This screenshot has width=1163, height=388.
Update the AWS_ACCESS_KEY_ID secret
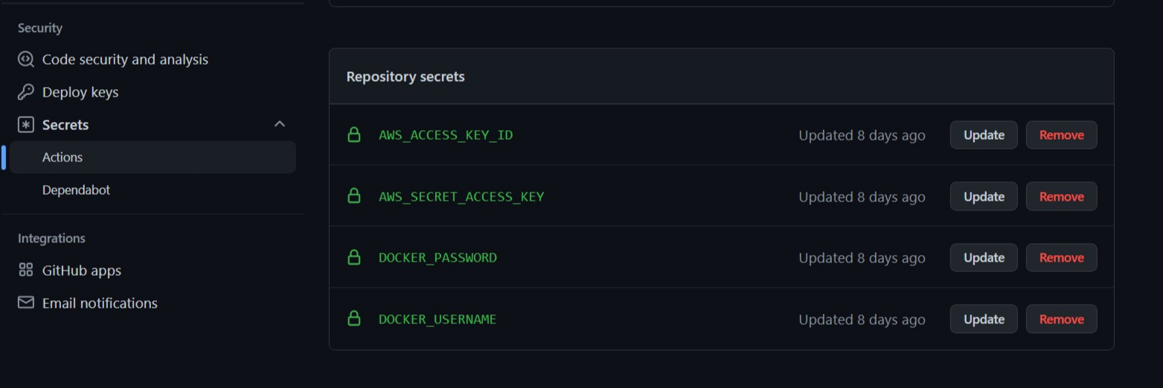984,135
